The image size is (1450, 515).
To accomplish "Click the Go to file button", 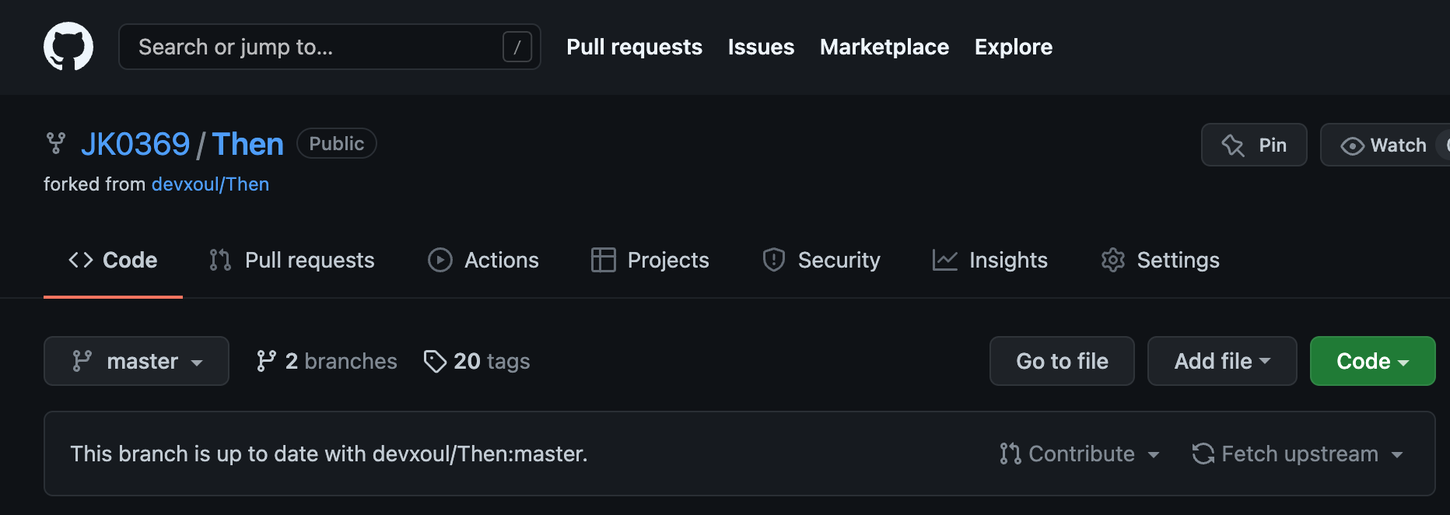I will (x=1062, y=361).
